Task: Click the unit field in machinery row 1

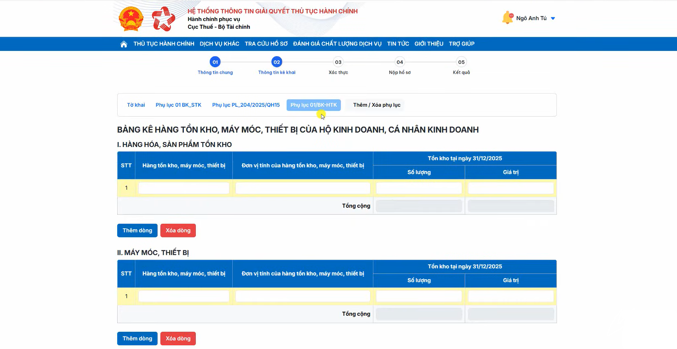Action: 303,296
